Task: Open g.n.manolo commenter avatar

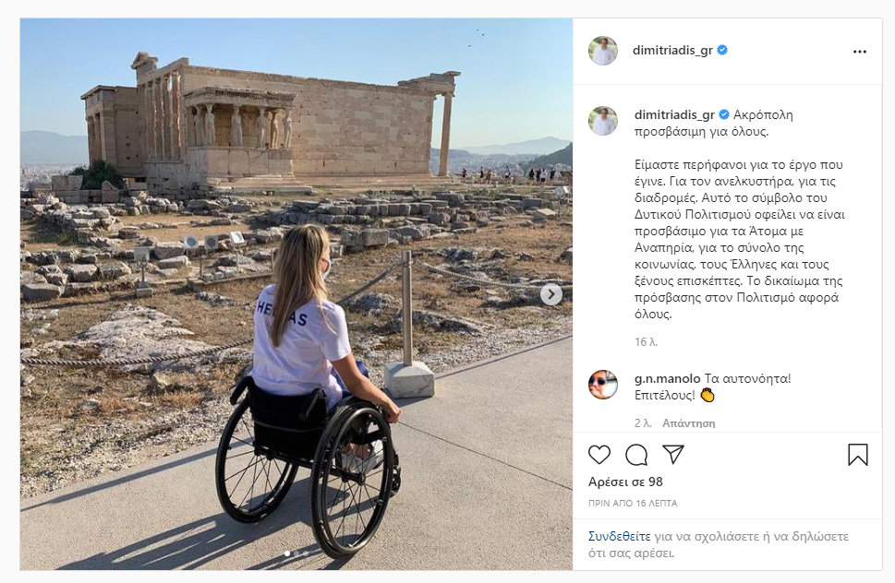Action: point(603,384)
